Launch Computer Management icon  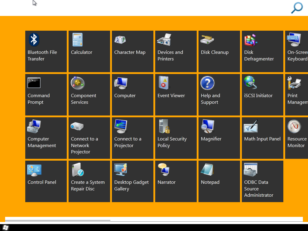coord(34,126)
